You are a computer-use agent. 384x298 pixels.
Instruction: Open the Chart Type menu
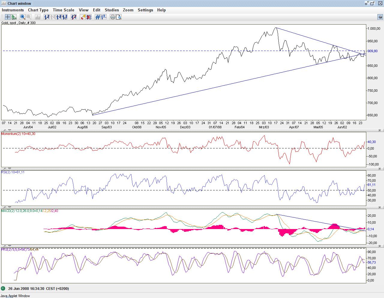38,10
